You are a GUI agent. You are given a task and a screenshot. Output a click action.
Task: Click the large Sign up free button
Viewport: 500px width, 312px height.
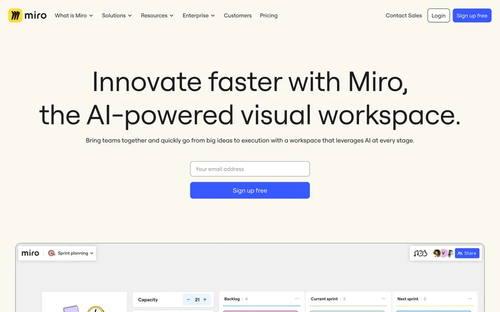(x=250, y=191)
